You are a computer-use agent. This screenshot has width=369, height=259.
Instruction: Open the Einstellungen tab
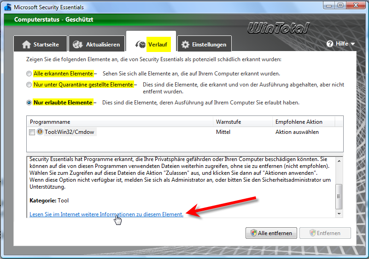[205, 44]
